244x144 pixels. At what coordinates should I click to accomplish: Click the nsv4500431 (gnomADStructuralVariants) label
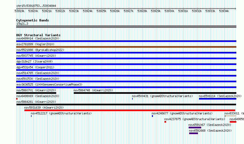[x=162, y=96]
